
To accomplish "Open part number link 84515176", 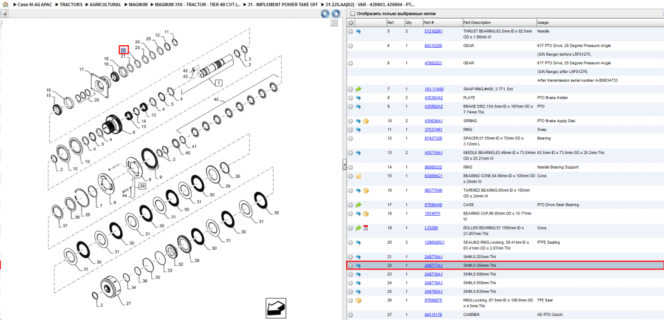I will point(433,315).
